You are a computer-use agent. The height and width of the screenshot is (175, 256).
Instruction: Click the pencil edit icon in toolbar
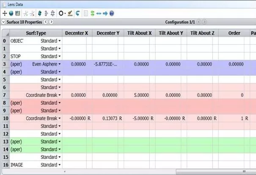click(x=69, y=14)
